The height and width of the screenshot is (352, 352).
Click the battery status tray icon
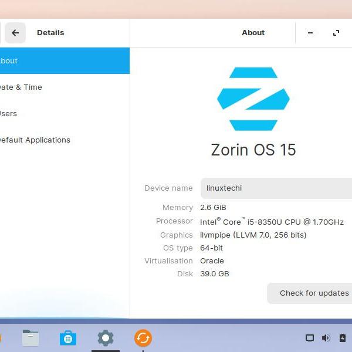tap(343, 338)
